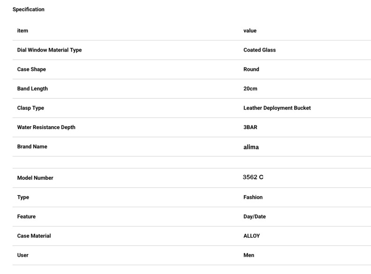Click the Specification heading
Image resolution: width=371 pixels, height=274 pixels.
[x=28, y=9]
